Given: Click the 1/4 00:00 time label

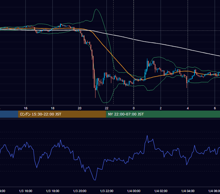Looking at the screenshot, I should [x=134, y=191].
